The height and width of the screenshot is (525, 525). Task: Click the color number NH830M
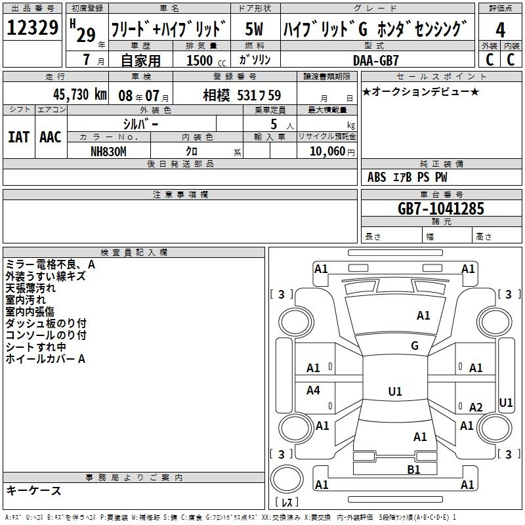click(x=108, y=151)
